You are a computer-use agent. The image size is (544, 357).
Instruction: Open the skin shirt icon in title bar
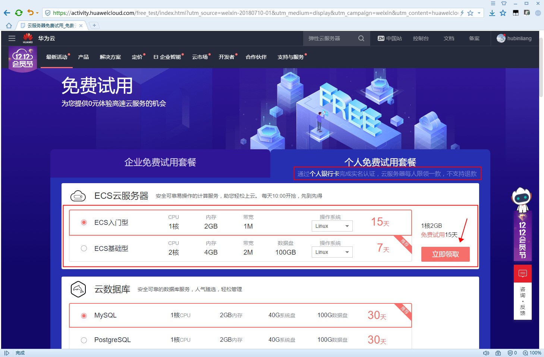504,3
